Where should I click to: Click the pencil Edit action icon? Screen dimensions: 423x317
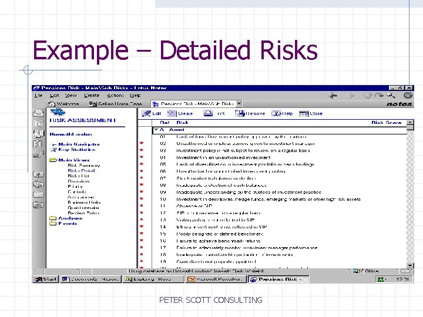coord(146,113)
